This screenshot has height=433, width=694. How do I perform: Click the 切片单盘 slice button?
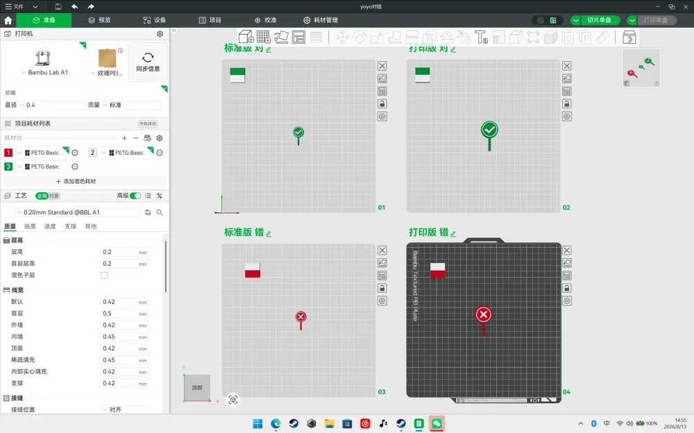[x=600, y=20]
